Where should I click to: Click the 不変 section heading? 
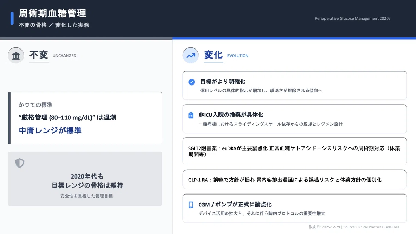[39, 55]
